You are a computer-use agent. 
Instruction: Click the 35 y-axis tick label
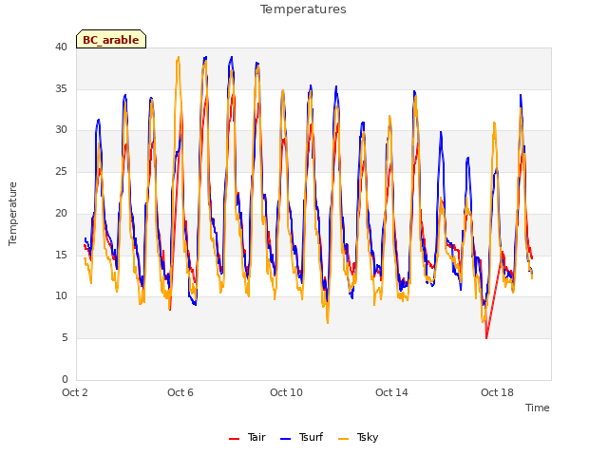pos(61,88)
